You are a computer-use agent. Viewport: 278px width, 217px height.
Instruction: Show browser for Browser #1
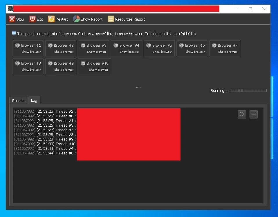tap(31, 52)
